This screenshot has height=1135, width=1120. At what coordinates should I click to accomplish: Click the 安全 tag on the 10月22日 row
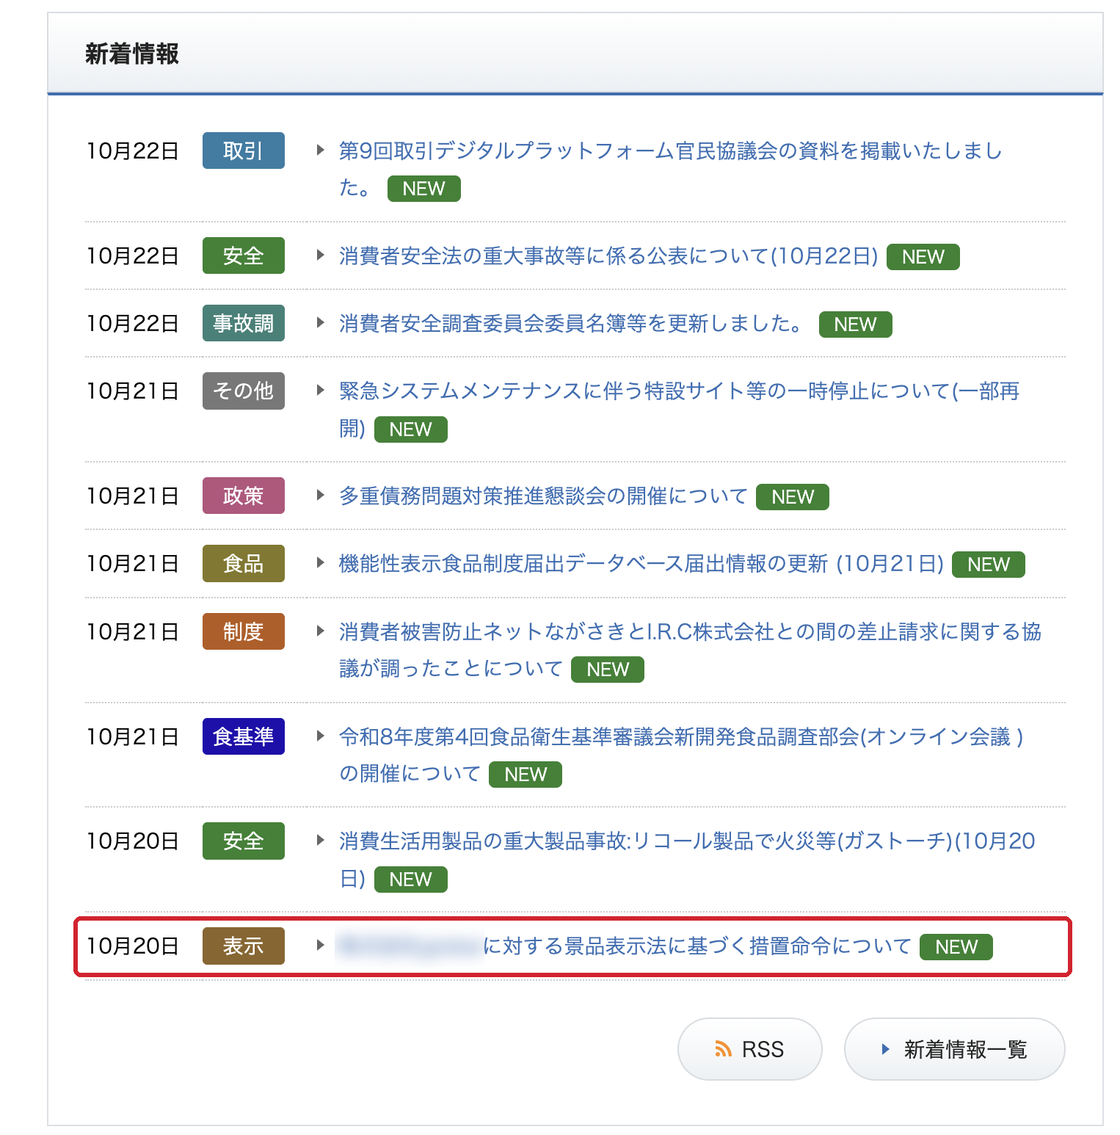(x=244, y=255)
